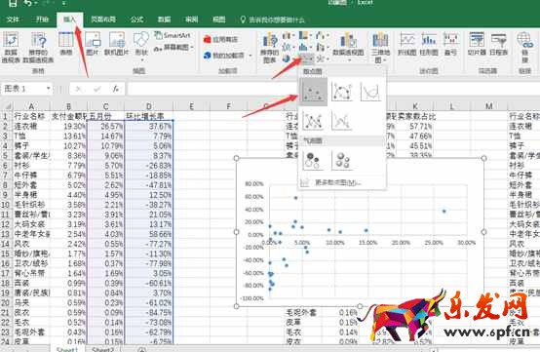Click More Scatter Charts (更多散点图) entry
540x352 pixels.
(x=338, y=182)
